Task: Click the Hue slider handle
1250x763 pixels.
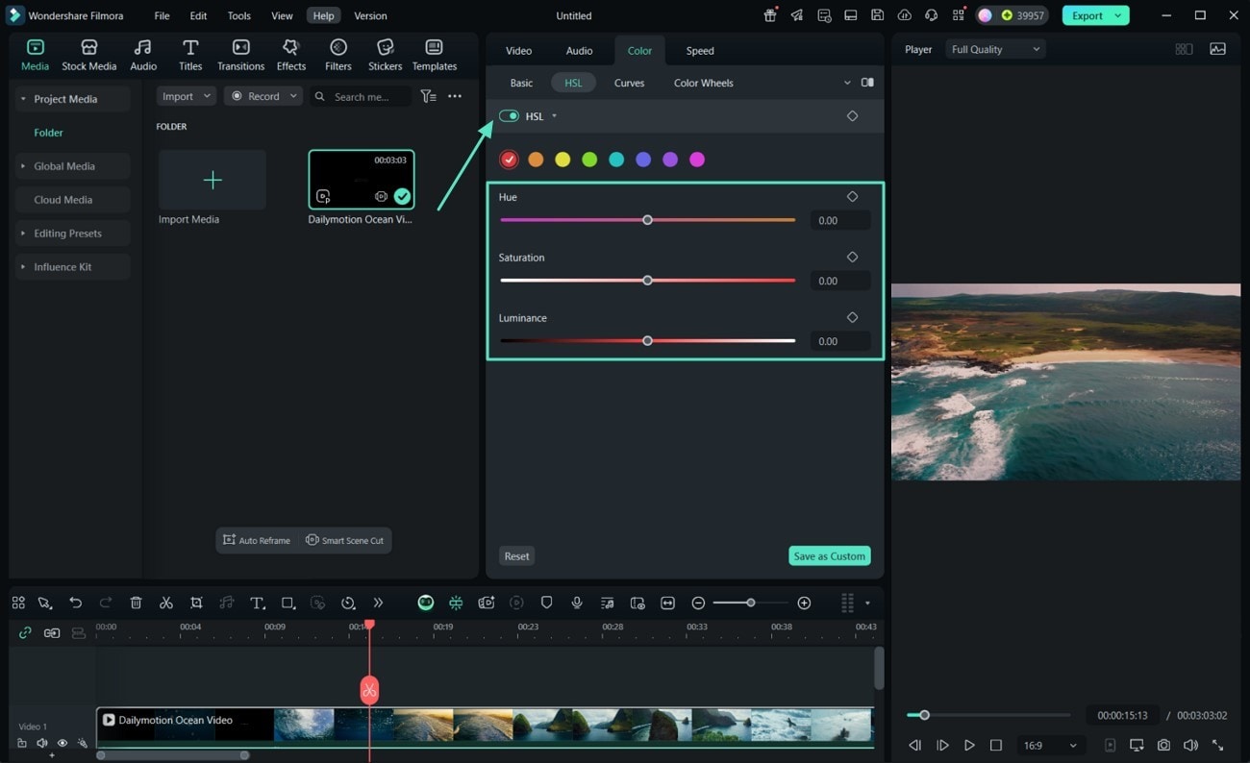Action: tap(647, 220)
